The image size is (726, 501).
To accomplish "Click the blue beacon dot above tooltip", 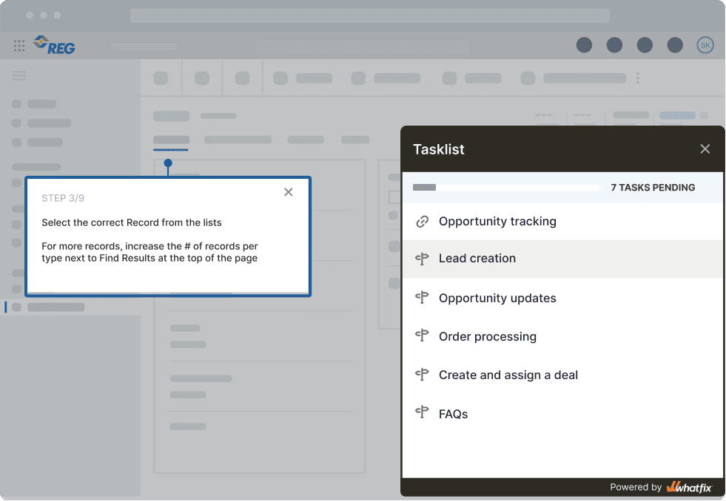I will pos(168,163).
